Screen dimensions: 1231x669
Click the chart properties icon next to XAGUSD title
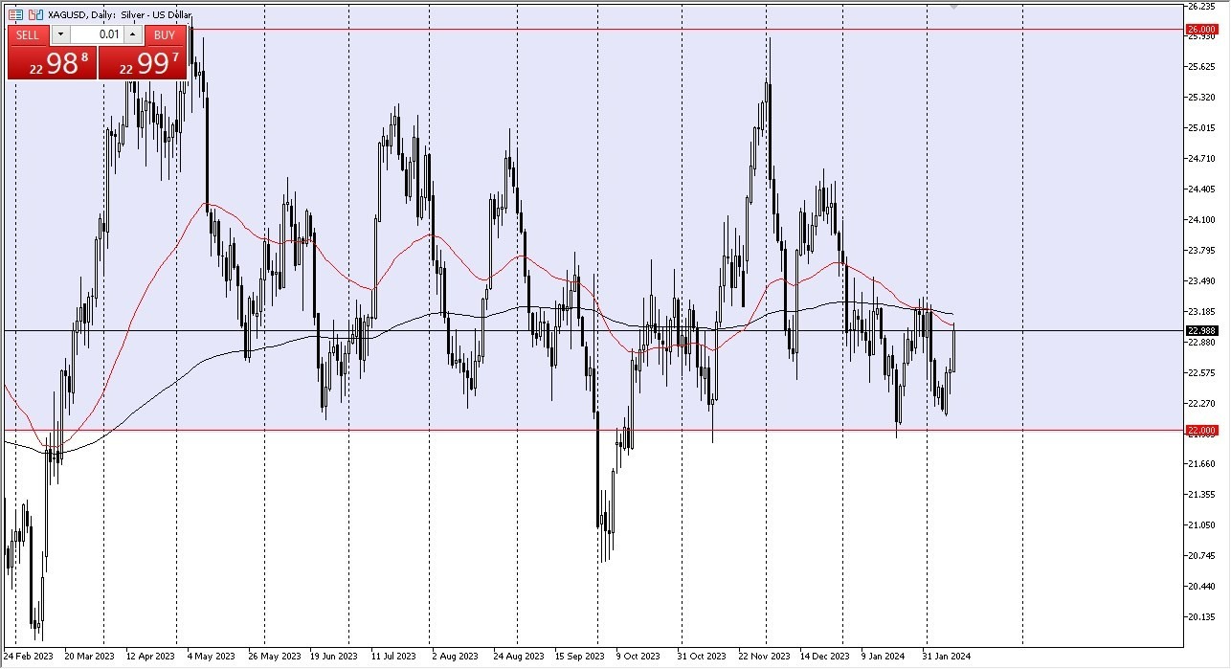[x=35, y=14]
